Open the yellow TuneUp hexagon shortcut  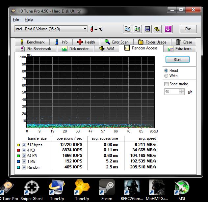(x=82, y=190)
